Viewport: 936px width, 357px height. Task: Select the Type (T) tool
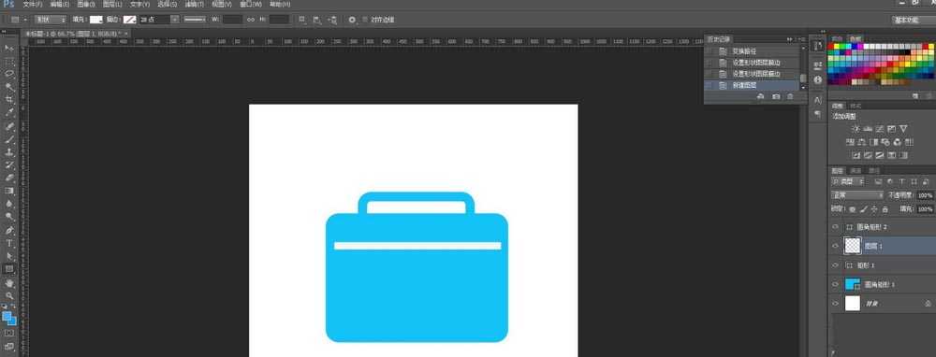pos(9,243)
